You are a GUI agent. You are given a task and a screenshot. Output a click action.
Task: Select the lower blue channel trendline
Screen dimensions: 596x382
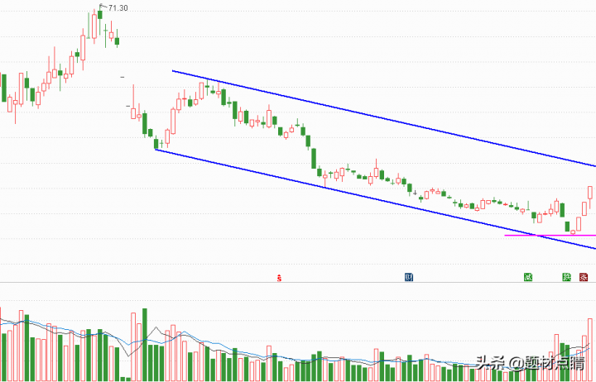[372, 197]
